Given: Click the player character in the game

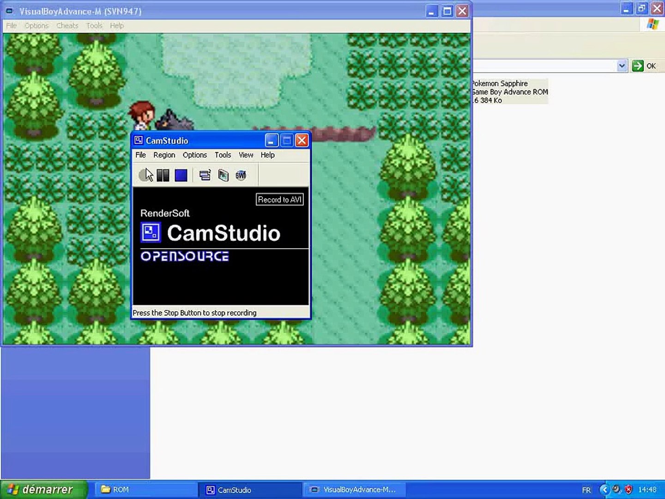Looking at the screenshot, I should (142, 116).
